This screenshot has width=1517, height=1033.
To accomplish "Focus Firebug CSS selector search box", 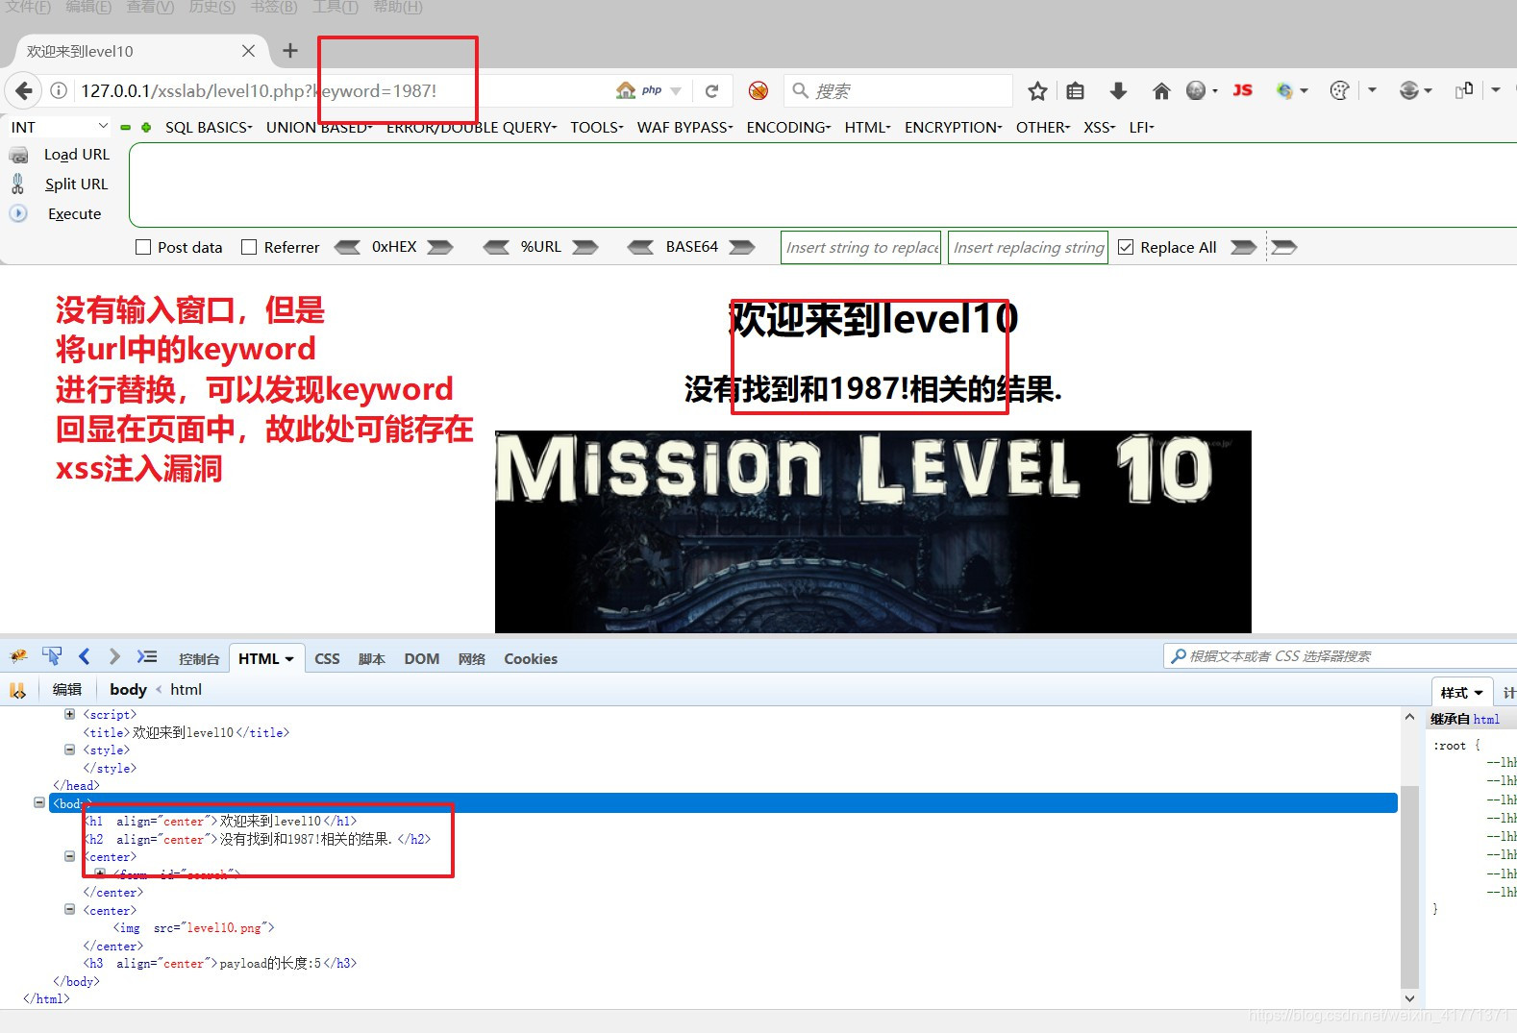I will [x=1340, y=656].
